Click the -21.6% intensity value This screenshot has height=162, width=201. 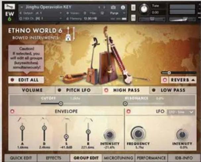pyautogui.click(x=109, y=147)
